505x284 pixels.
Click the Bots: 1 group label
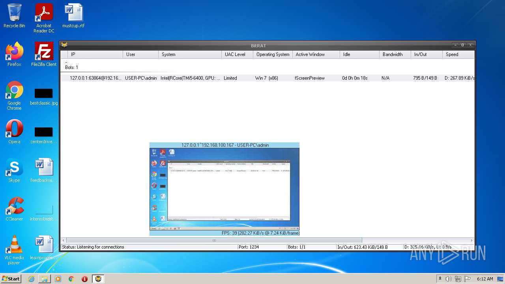(x=71, y=67)
